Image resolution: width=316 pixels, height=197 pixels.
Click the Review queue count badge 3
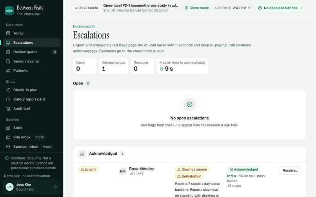tap(54, 52)
